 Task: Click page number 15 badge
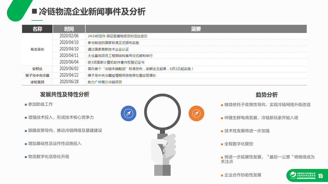(320, 176)
